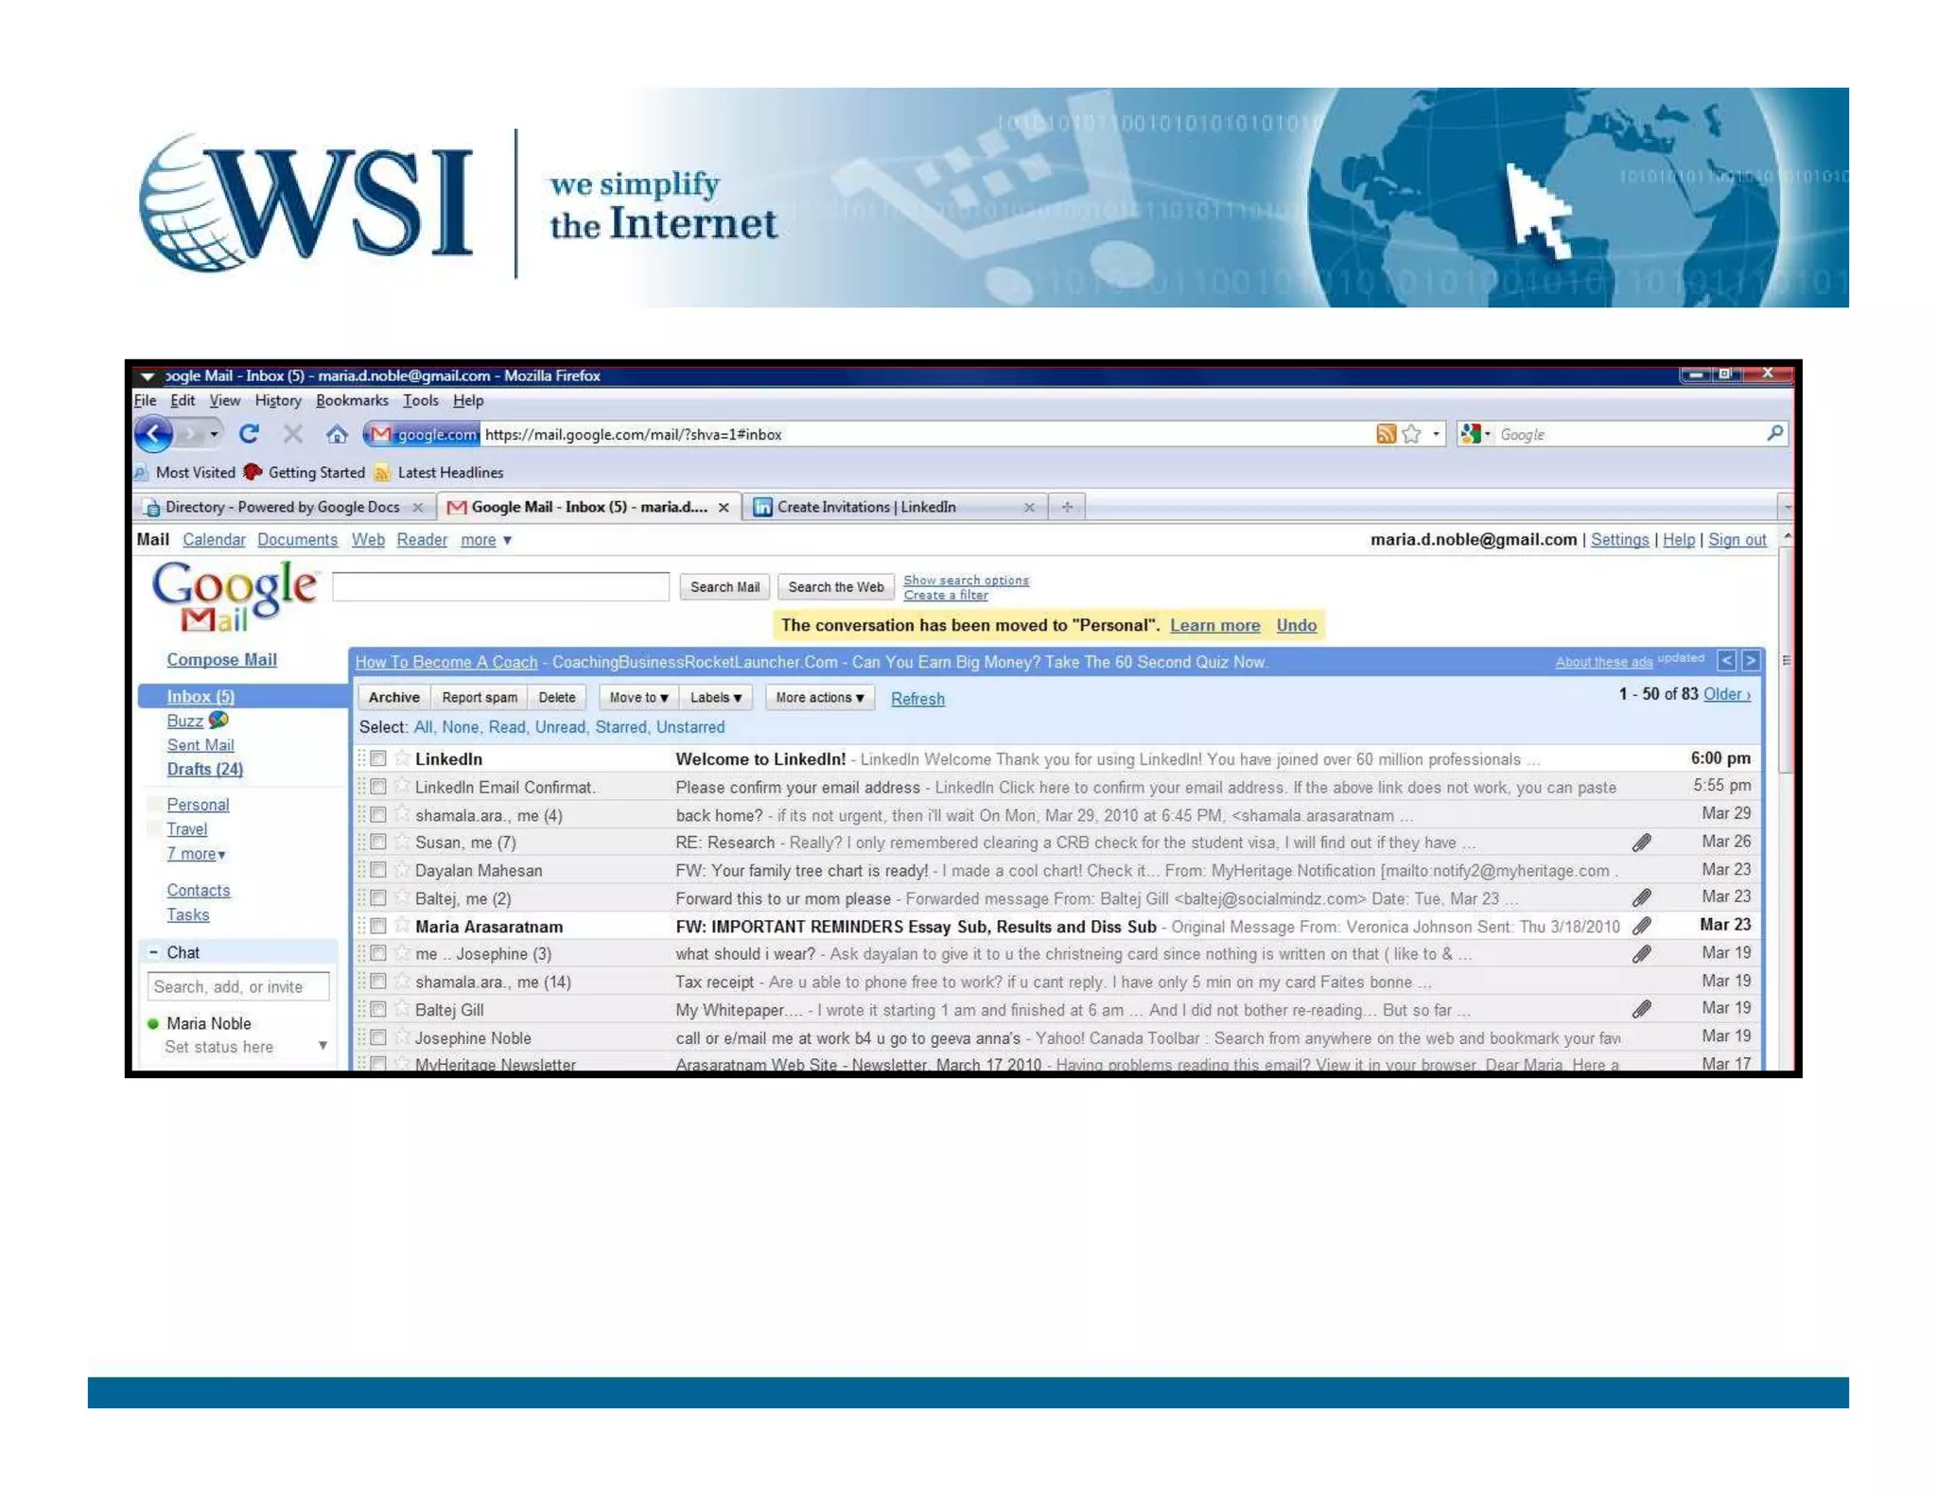Image resolution: width=1937 pixels, height=1496 pixels.
Task: Check the LinkedIn email checkbox
Action: pyautogui.click(x=378, y=758)
